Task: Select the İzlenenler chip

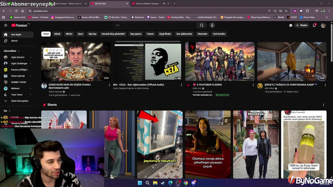Action: (x=202, y=34)
